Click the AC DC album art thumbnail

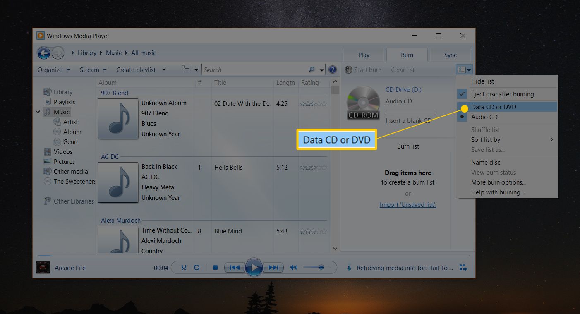point(118,182)
